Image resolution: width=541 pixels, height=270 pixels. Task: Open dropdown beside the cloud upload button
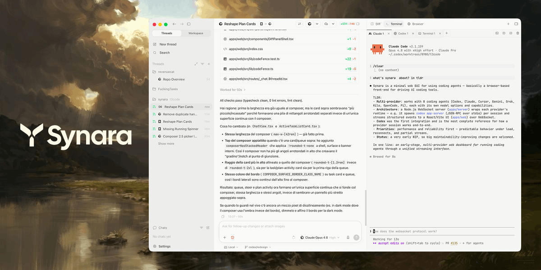pos(333,24)
